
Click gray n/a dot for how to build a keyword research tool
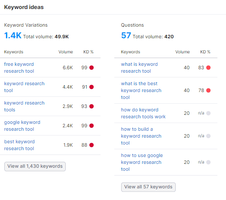point(208,136)
